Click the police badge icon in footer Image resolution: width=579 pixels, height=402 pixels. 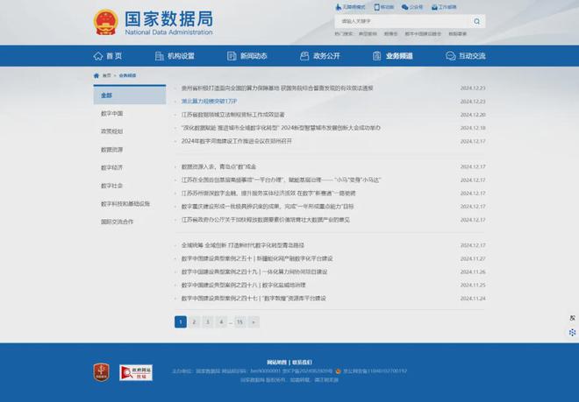[339, 371]
